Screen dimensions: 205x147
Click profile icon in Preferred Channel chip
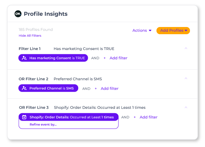click(24, 89)
